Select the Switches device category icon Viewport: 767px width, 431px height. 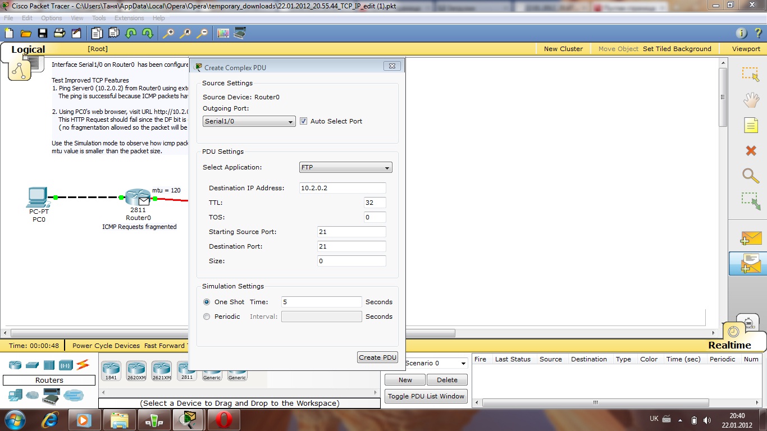[x=32, y=365]
